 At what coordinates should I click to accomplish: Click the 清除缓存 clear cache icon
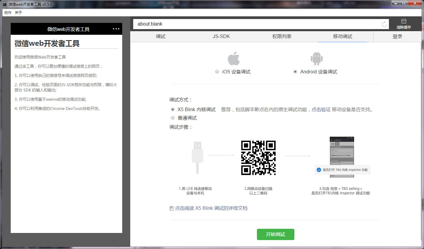[403, 21]
